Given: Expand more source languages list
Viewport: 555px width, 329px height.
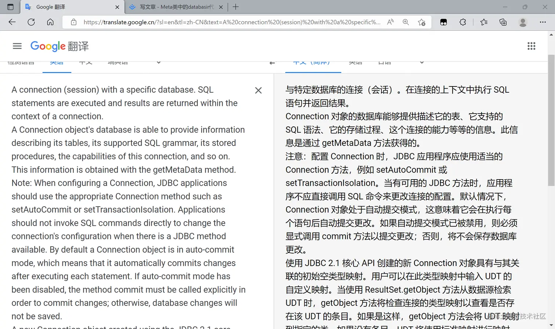Looking at the screenshot, I should click(x=159, y=63).
